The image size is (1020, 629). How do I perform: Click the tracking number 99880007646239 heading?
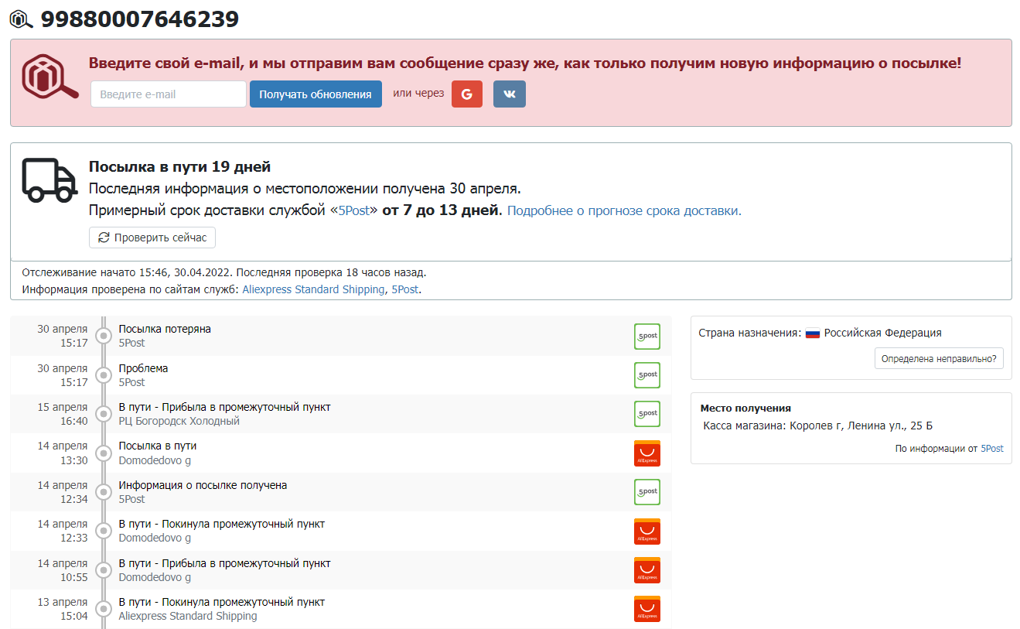point(139,19)
